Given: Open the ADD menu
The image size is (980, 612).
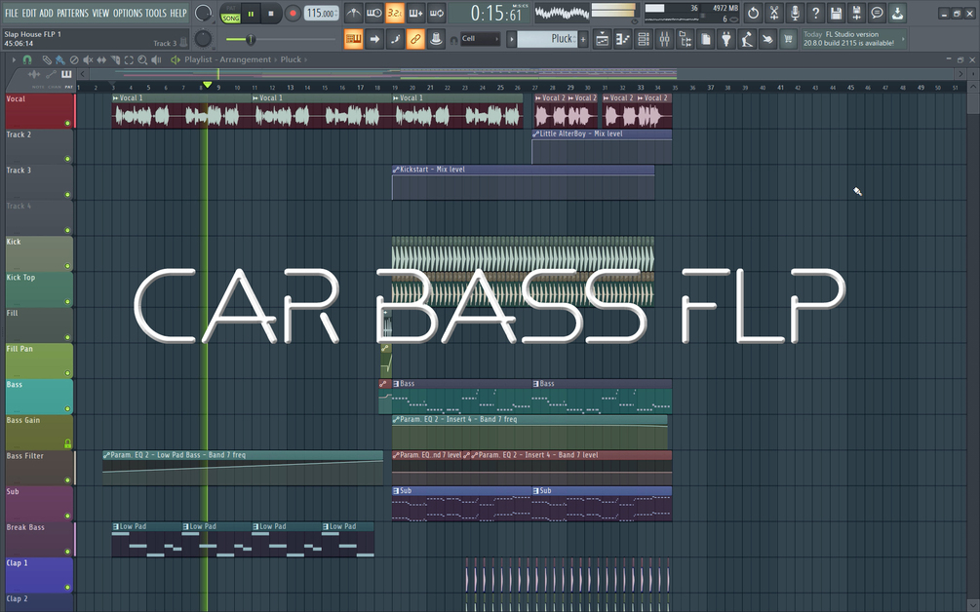Looking at the screenshot, I should coord(46,13).
